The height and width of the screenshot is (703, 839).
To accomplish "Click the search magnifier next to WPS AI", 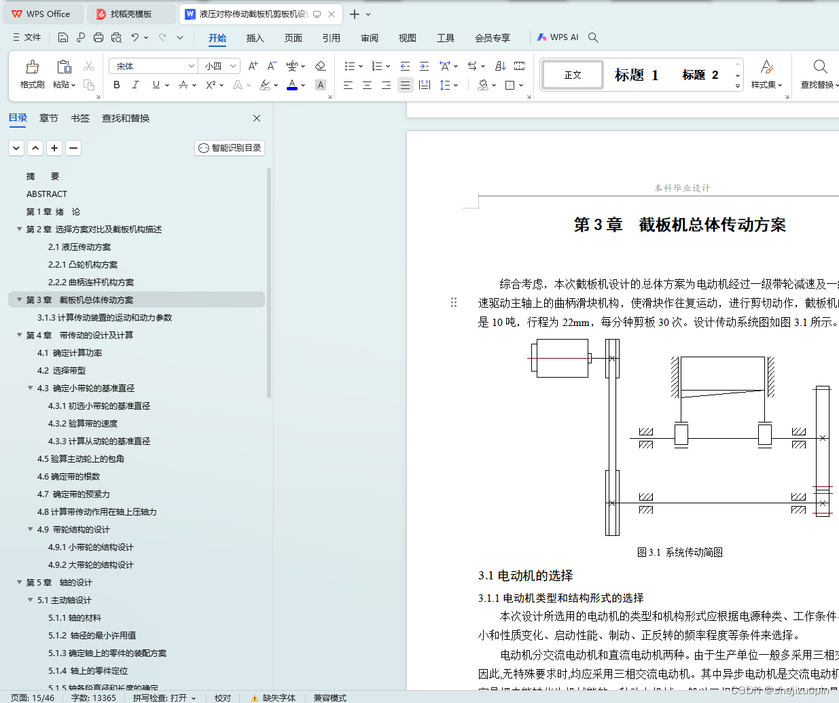I will click(593, 37).
